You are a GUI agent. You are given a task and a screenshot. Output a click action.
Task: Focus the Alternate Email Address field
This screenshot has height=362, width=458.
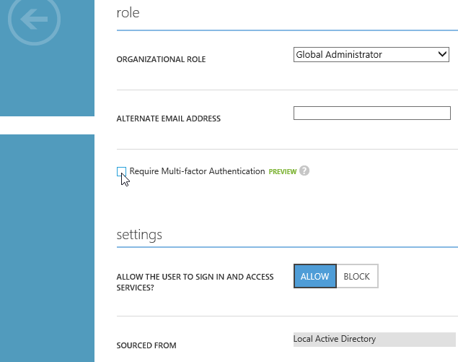[x=371, y=113]
